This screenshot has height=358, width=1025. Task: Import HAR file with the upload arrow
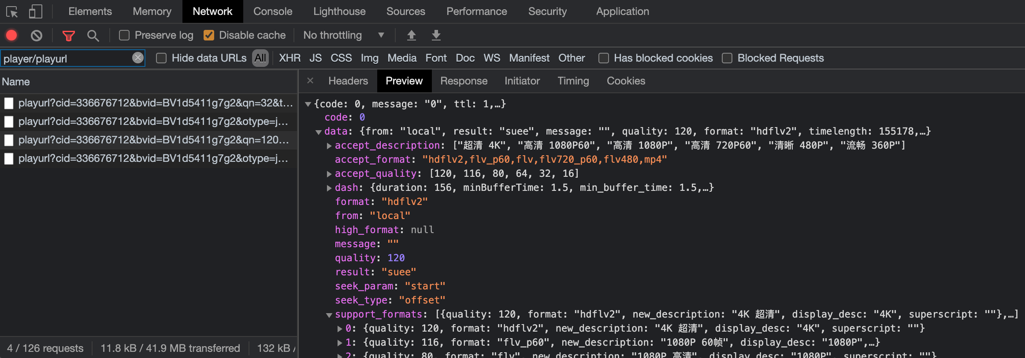pos(411,35)
